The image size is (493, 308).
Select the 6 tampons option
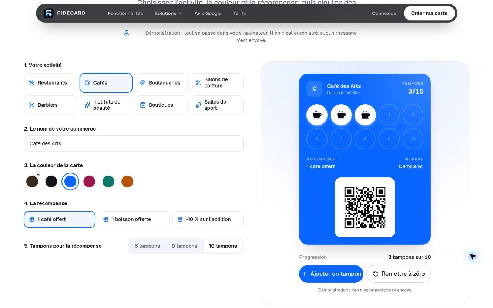pyautogui.click(x=147, y=246)
